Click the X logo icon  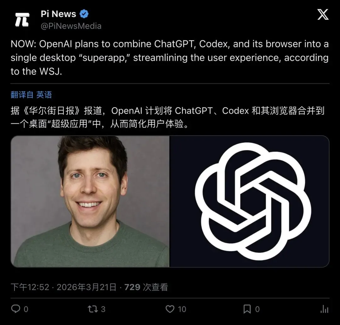pyautogui.click(x=323, y=15)
